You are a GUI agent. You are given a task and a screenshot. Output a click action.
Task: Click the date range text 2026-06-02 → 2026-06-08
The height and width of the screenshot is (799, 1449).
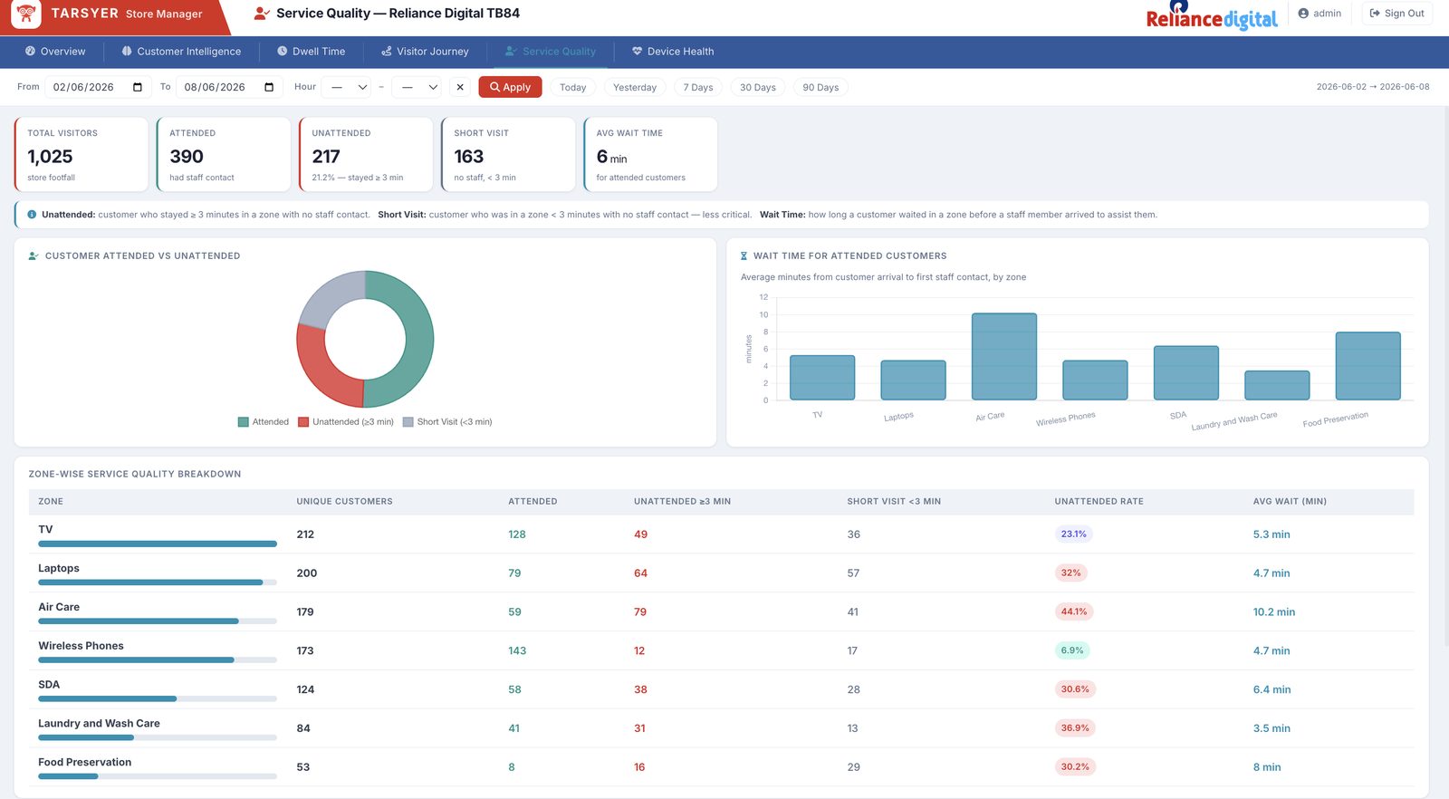click(1373, 87)
